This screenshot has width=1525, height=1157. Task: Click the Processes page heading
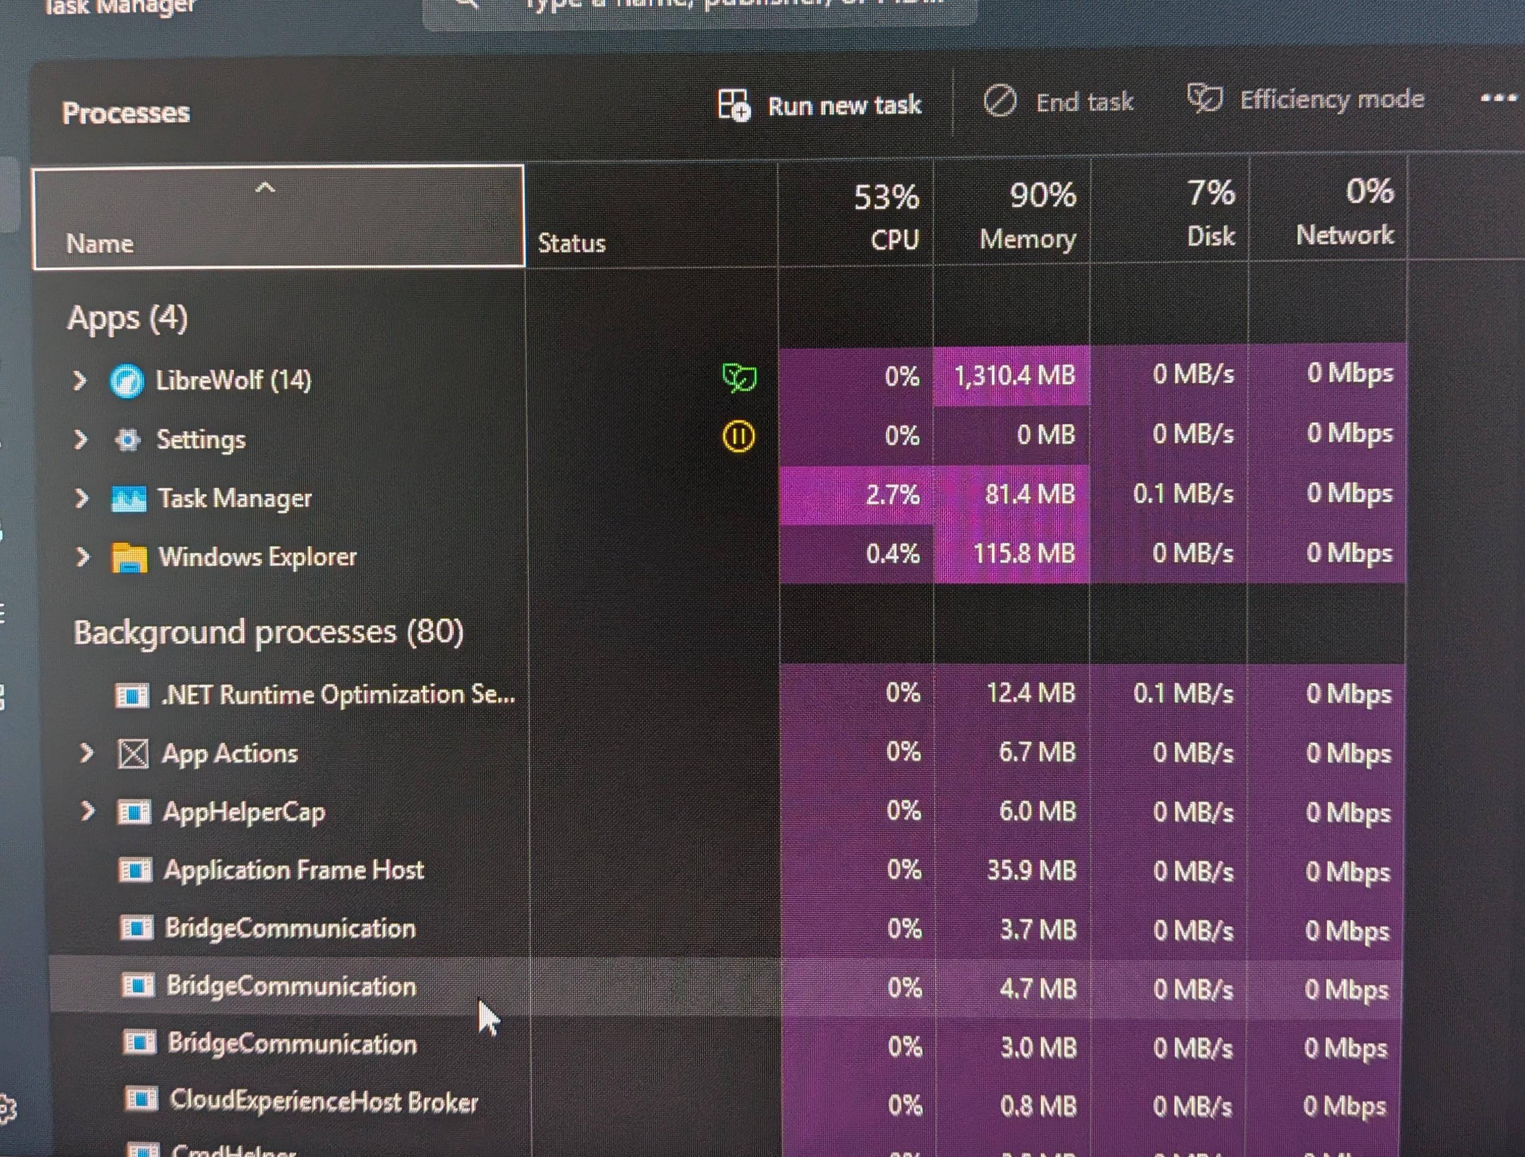[x=126, y=112]
